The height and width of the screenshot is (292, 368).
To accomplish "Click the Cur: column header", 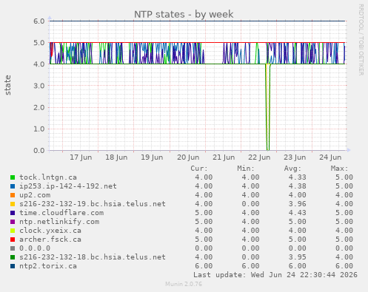I will [x=199, y=169].
